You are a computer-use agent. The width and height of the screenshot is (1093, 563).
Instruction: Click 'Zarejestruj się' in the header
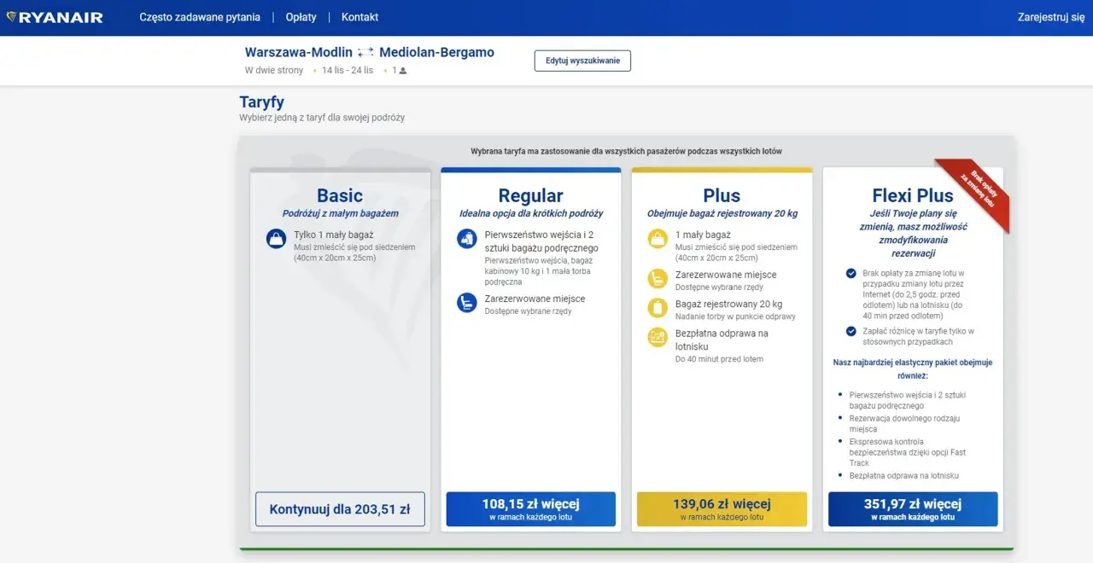[1051, 17]
